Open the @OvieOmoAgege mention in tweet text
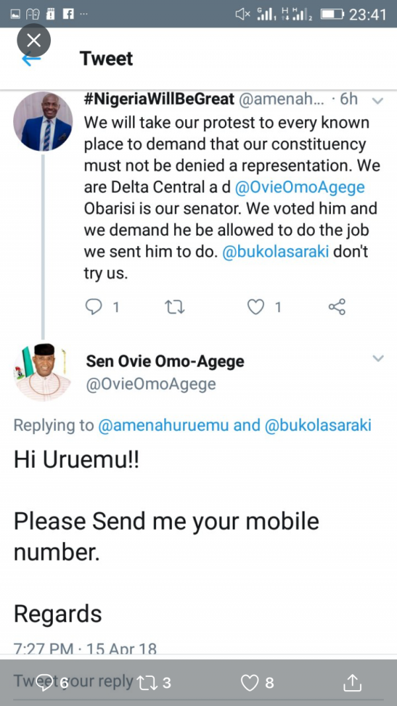Viewport: 397px width, 706px height. click(300, 187)
